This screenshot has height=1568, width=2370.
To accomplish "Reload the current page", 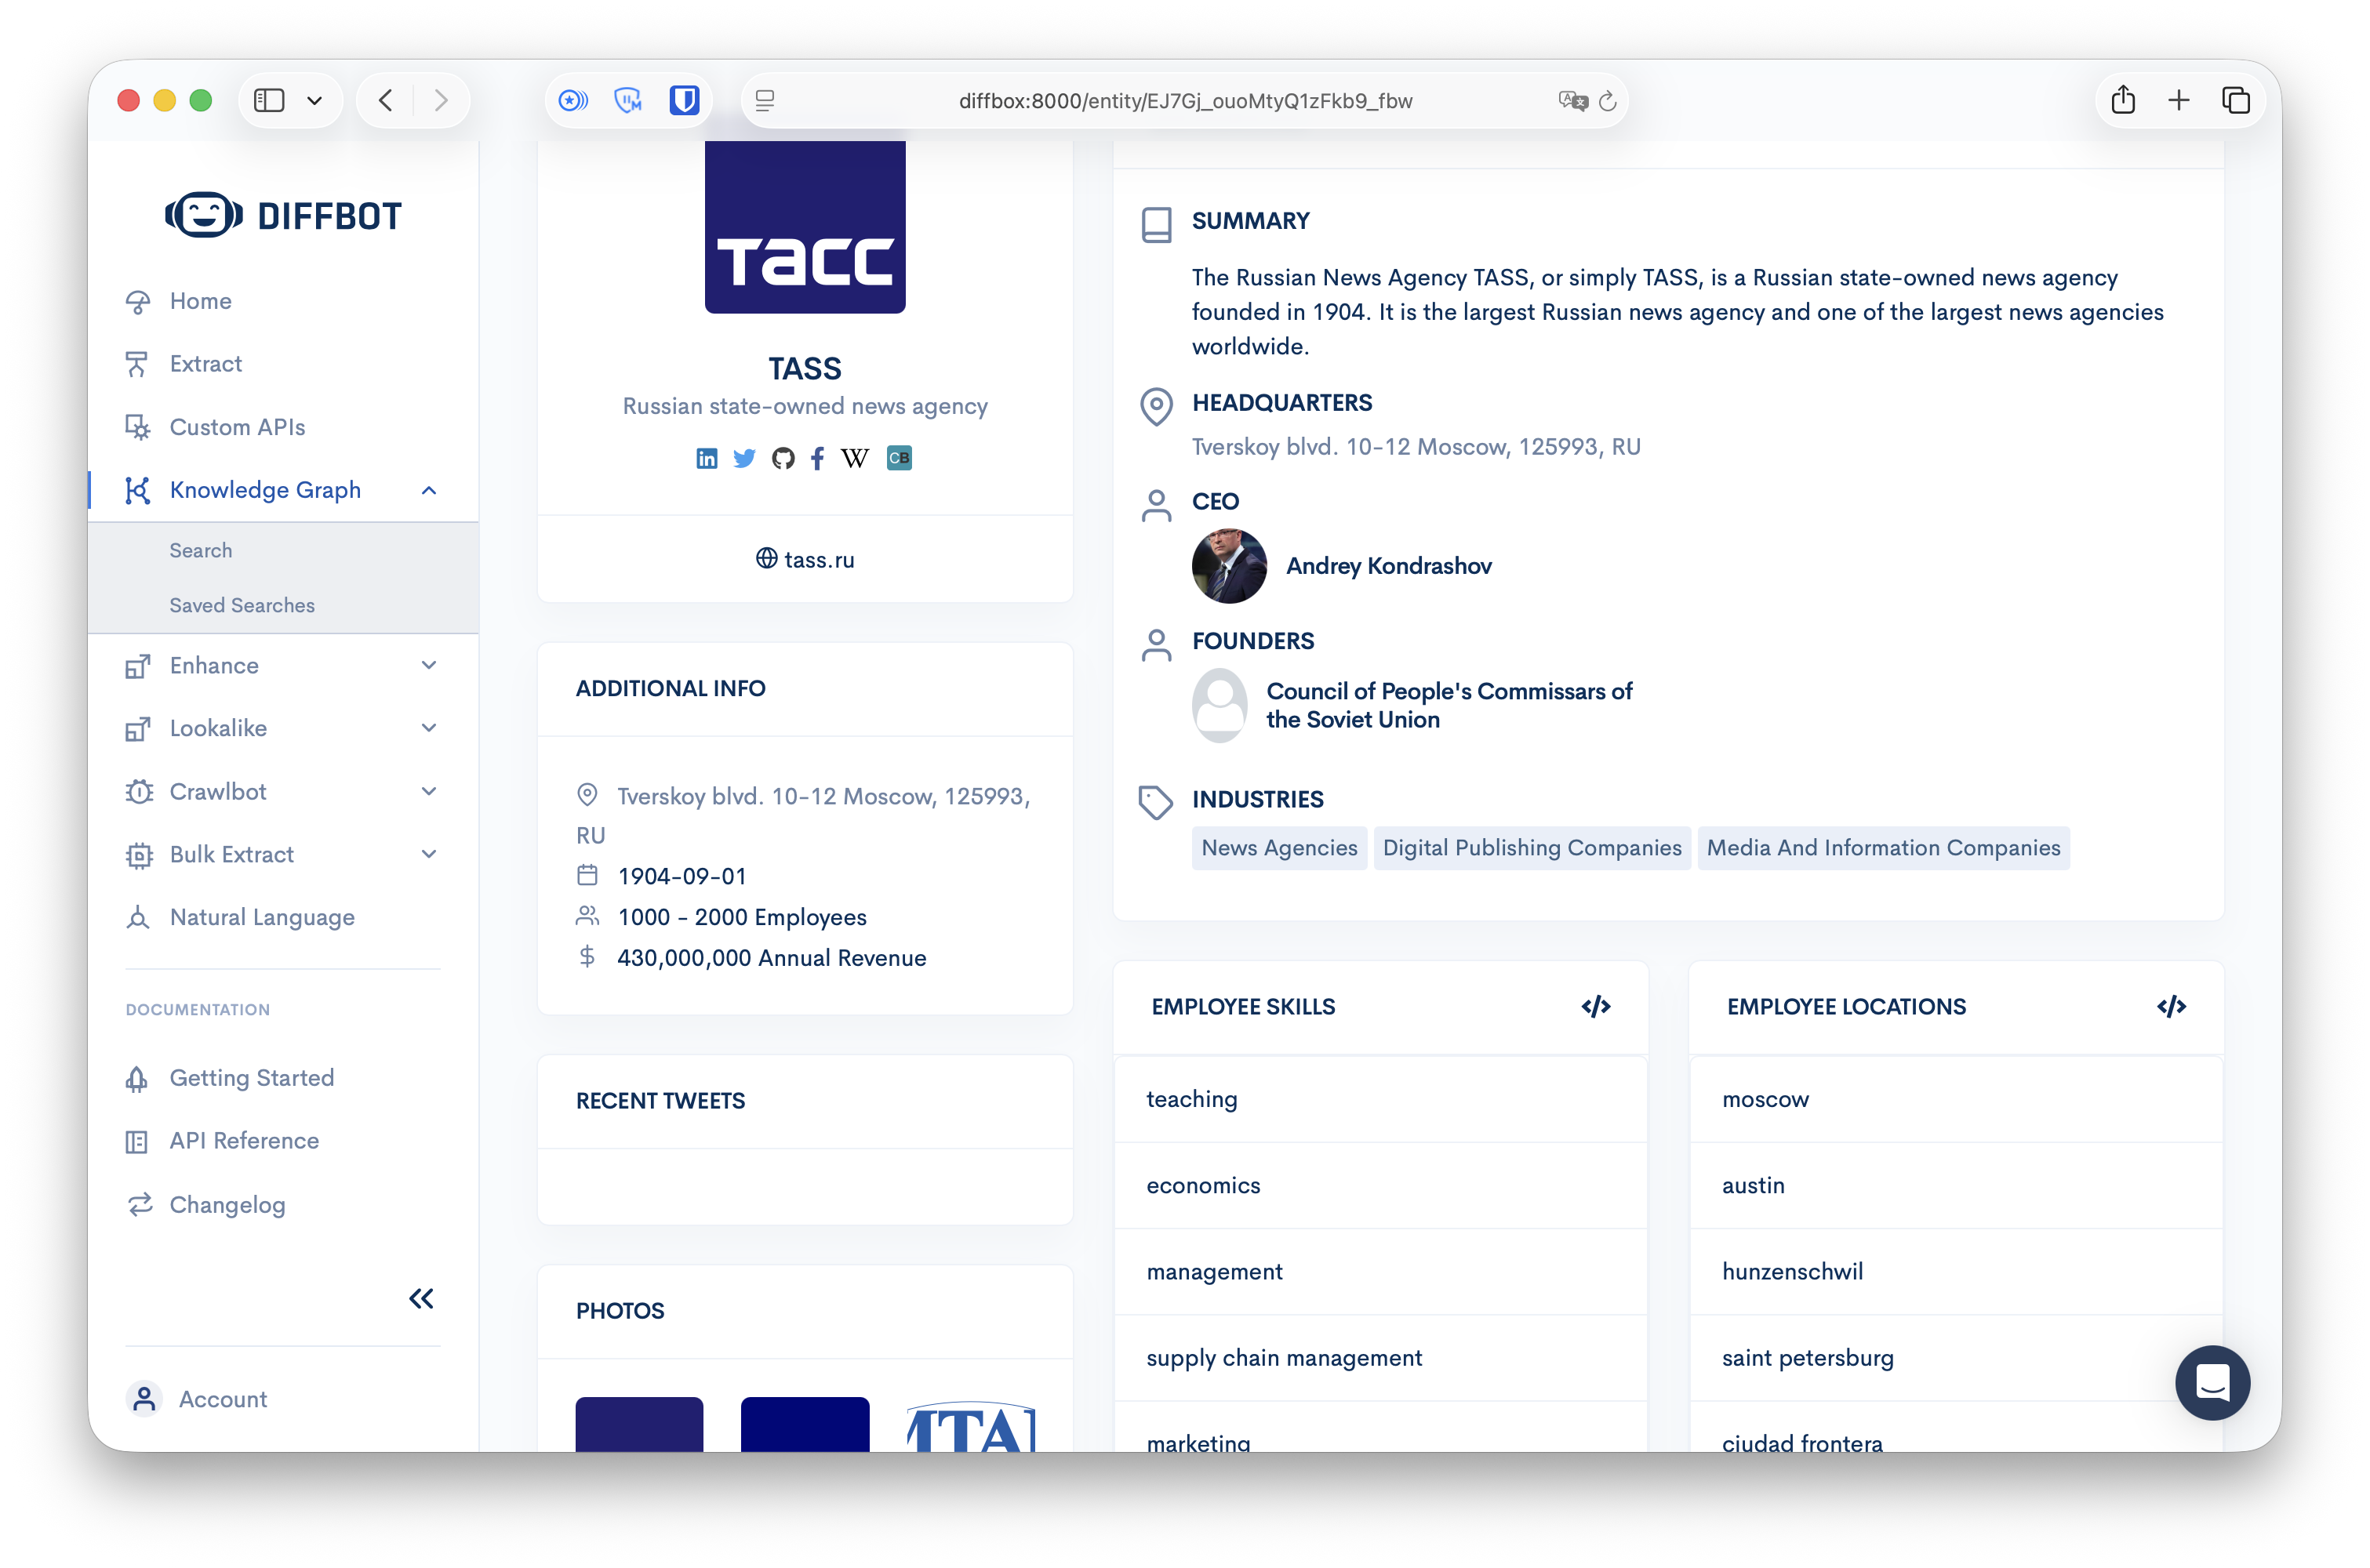I will click(1607, 101).
